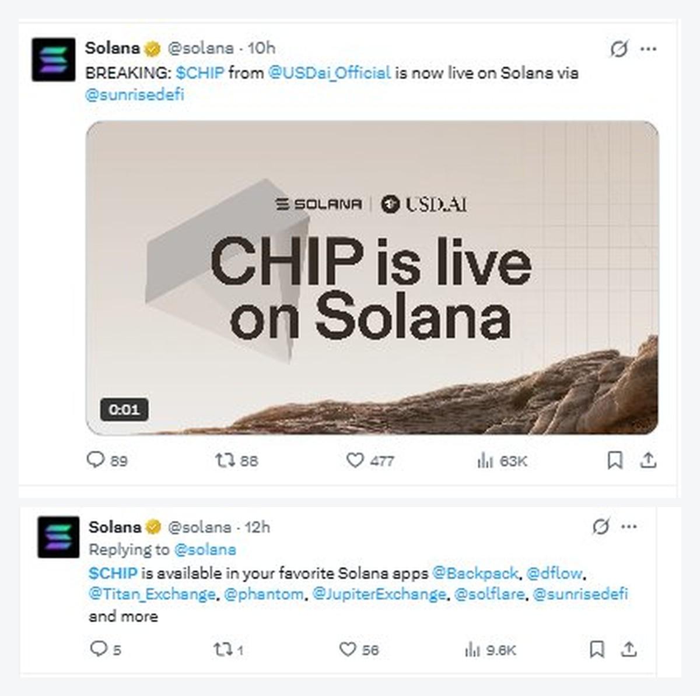View analytics of the CHIP announcement tweet
700x696 pixels.
485,461
